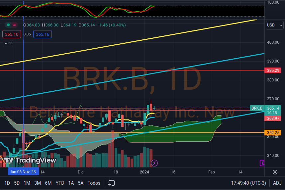
Task: Click the 390.00 price axis label
Action: [273, 61]
